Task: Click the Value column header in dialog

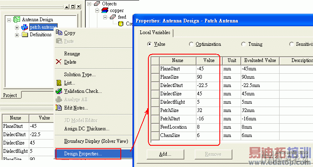Action: coord(209,60)
